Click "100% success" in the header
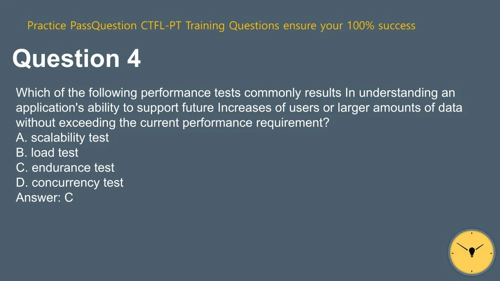The height and width of the screenshot is (281, 500). pyautogui.click(x=381, y=26)
